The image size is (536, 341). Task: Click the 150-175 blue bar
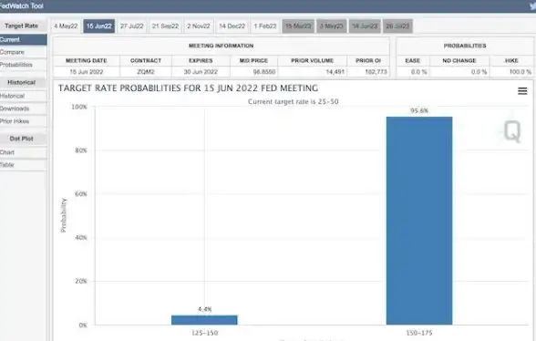[419, 221]
